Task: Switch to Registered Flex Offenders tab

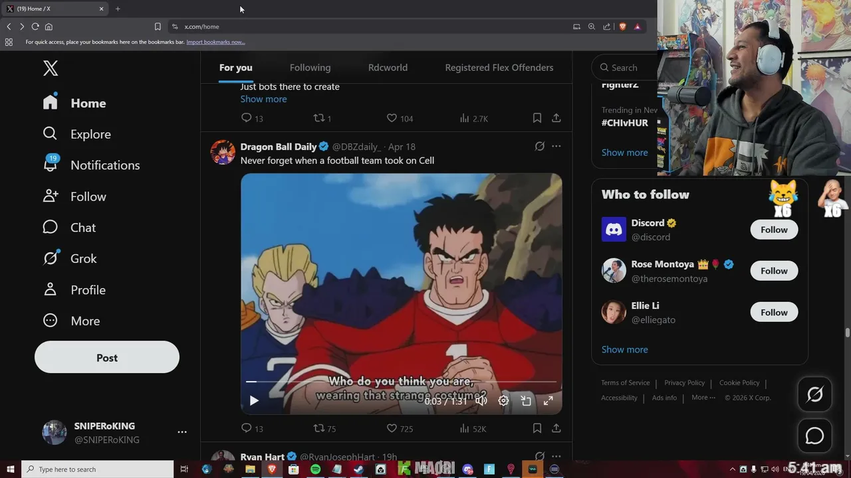Action: coord(499,68)
